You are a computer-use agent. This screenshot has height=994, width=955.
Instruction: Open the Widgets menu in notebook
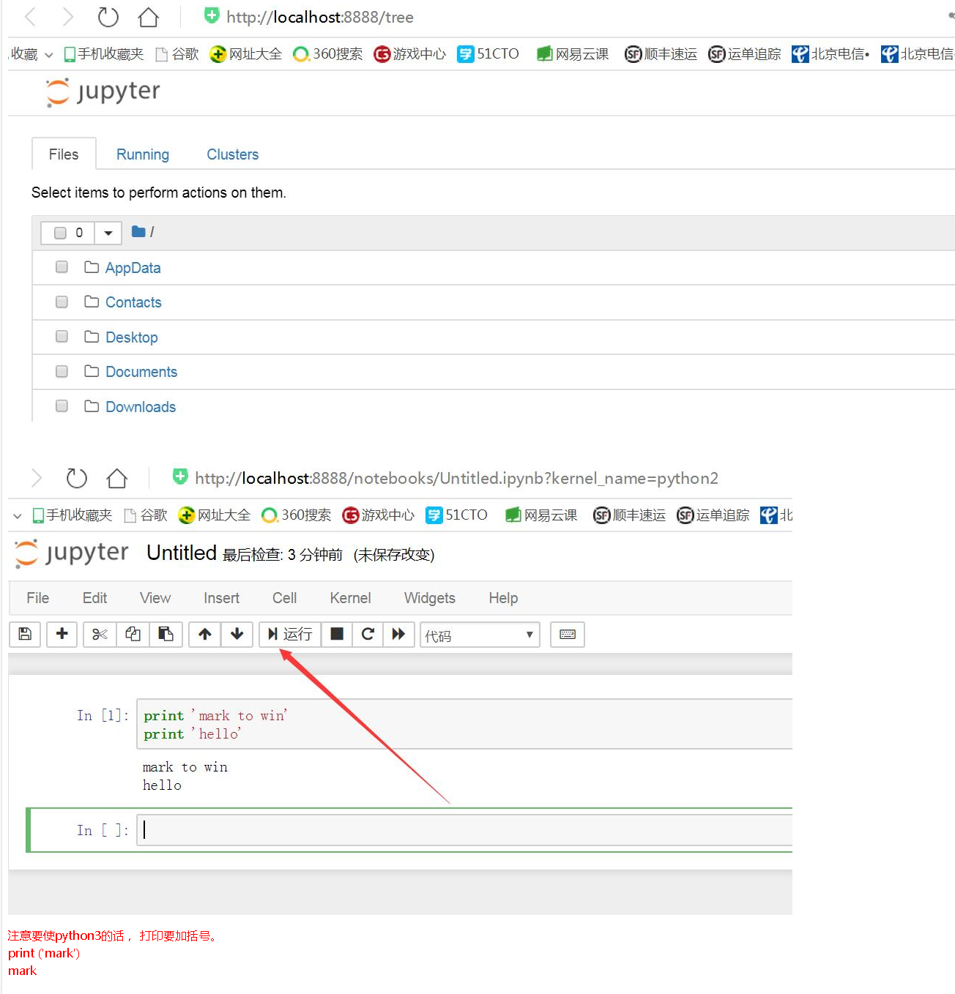tap(430, 598)
